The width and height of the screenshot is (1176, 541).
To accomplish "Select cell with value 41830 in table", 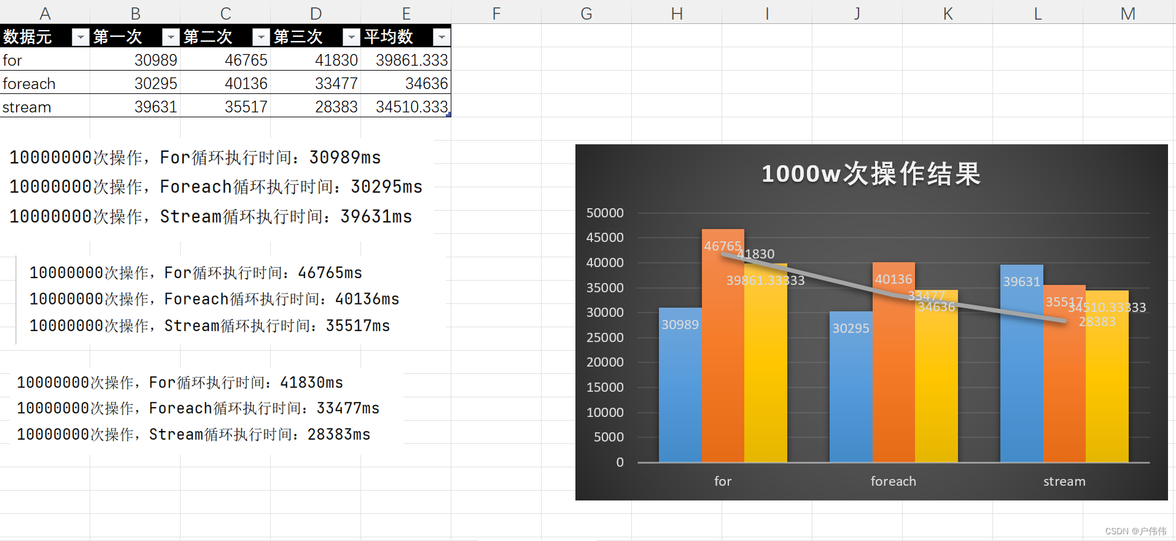I will 316,60.
